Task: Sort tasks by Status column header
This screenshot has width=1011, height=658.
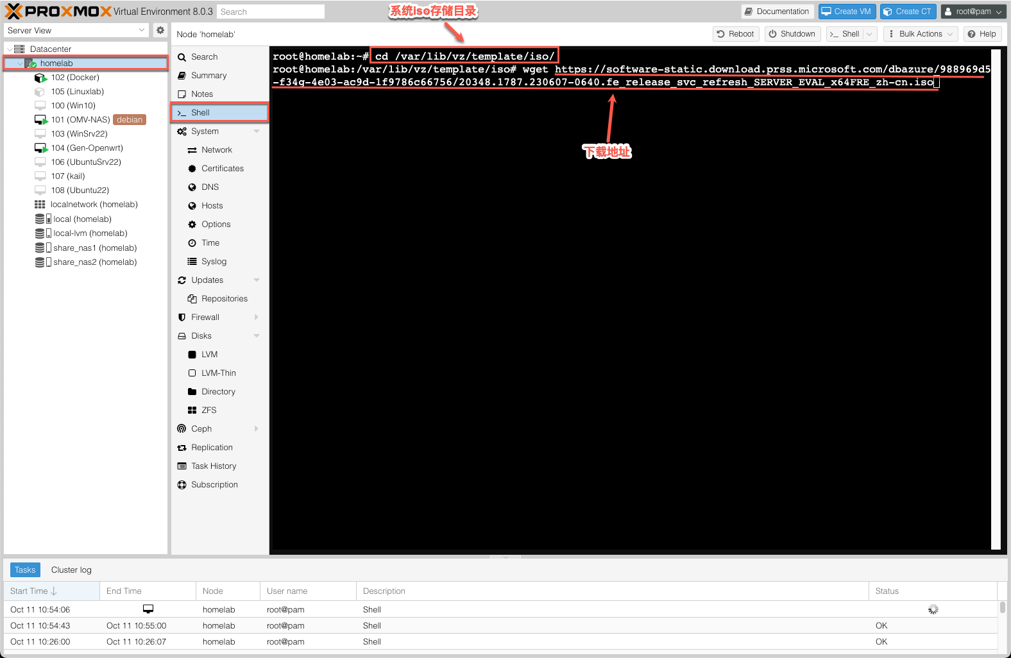Action: pos(933,591)
